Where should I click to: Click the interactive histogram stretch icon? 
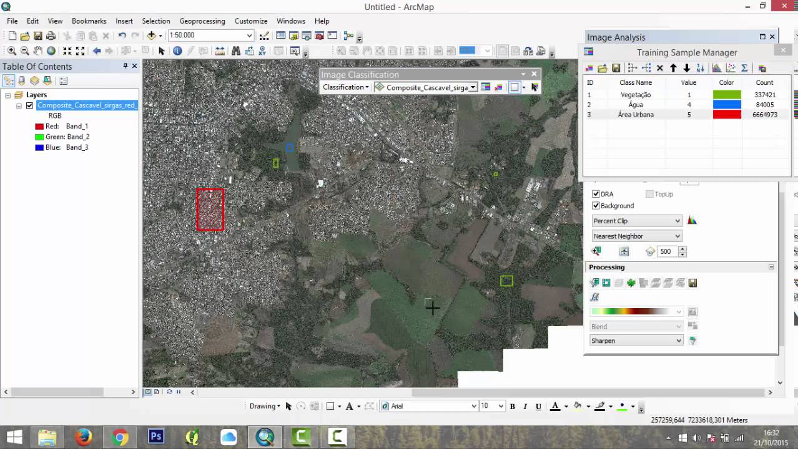(692, 220)
